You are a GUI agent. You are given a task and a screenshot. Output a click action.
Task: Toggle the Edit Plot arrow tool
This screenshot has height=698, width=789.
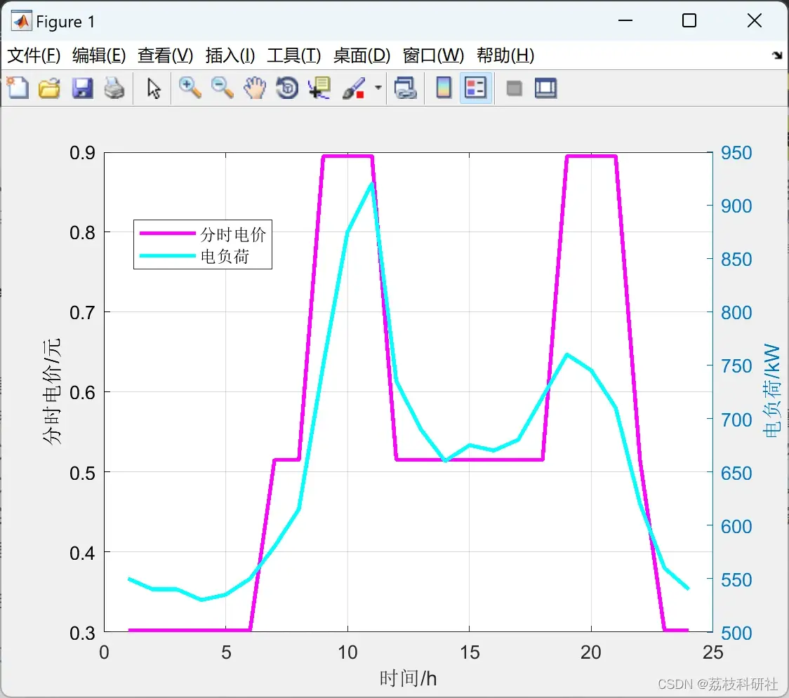point(154,88)
